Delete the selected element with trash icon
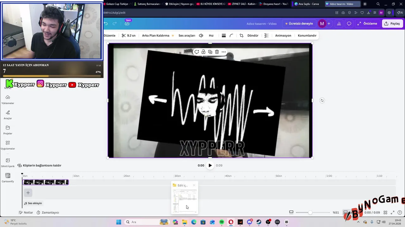Screen dimensions: 405x227 coord(217,52)
